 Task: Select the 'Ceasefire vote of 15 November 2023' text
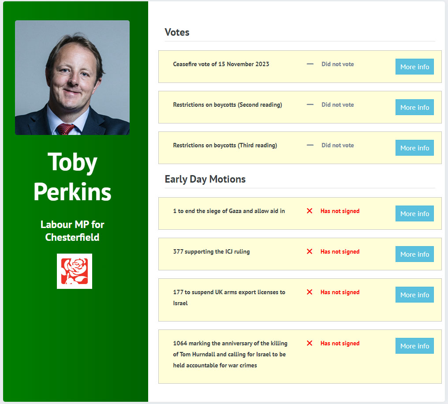(221, 64)
